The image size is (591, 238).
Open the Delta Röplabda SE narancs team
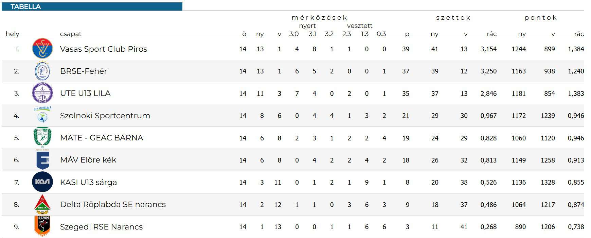tap(113, 204)
